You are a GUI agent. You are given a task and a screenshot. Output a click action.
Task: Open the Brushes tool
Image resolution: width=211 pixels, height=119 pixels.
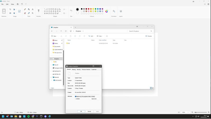pyautogui.click(x=39, y=10)
